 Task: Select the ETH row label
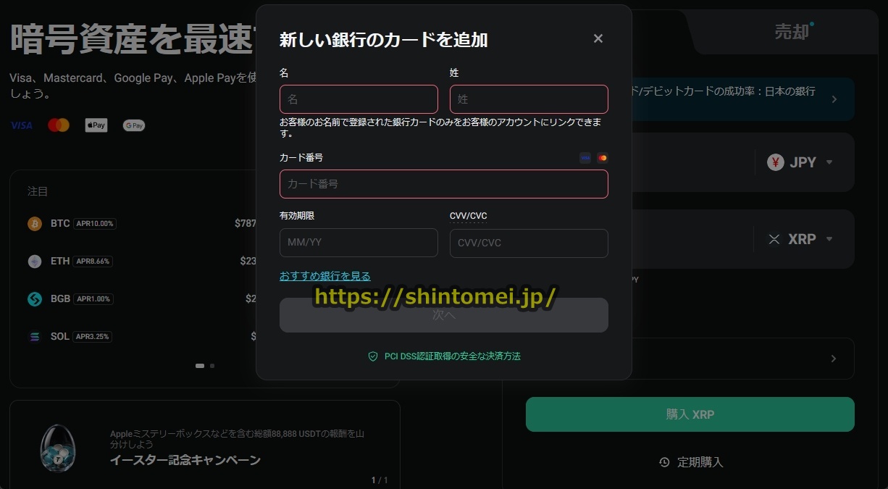coord(60,261)
